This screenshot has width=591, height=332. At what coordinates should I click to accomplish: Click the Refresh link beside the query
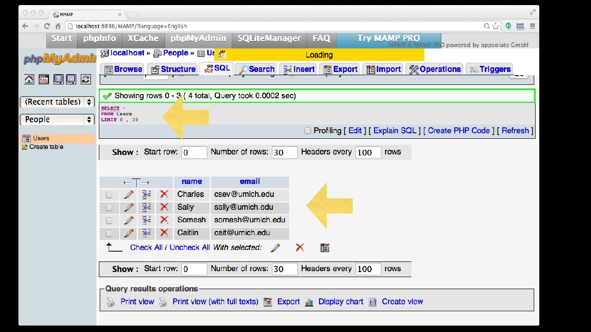[515, 131]
